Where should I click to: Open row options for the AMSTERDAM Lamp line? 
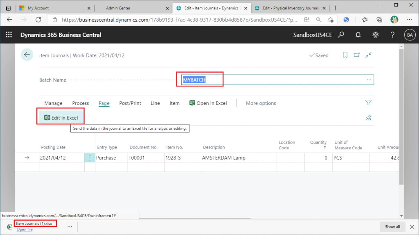[x=90, y=158]
